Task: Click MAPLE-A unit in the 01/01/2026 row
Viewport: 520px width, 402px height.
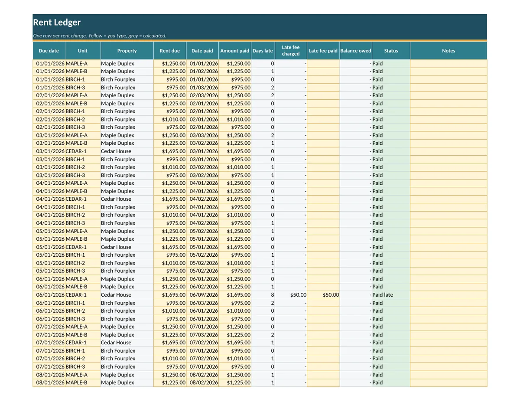Action: (83, 63)
